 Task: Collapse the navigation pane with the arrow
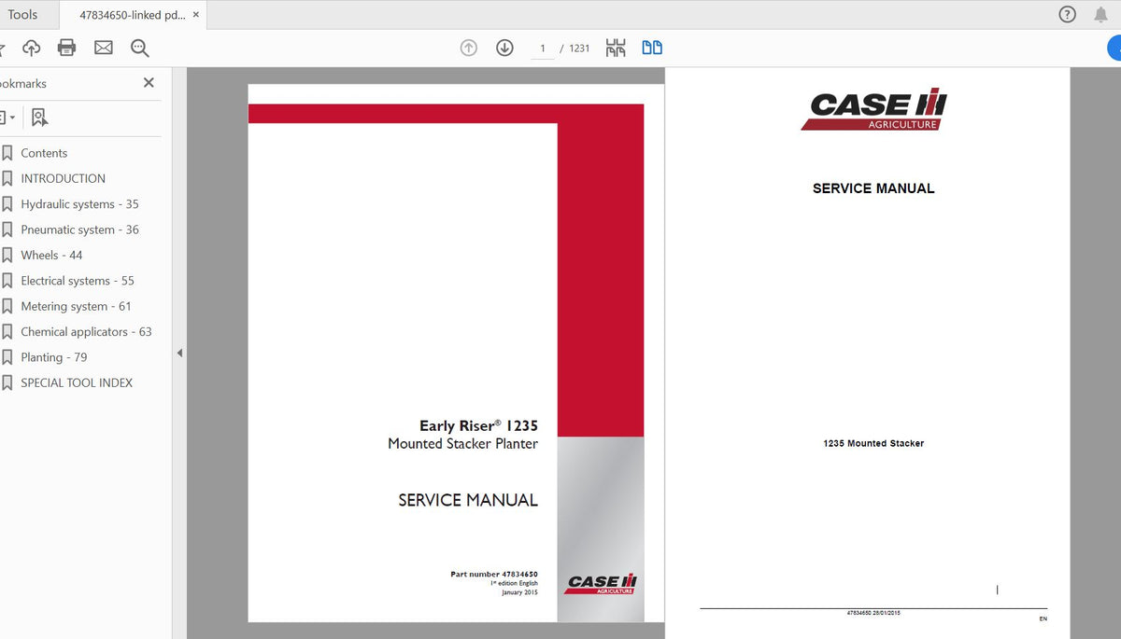[179, 353]
